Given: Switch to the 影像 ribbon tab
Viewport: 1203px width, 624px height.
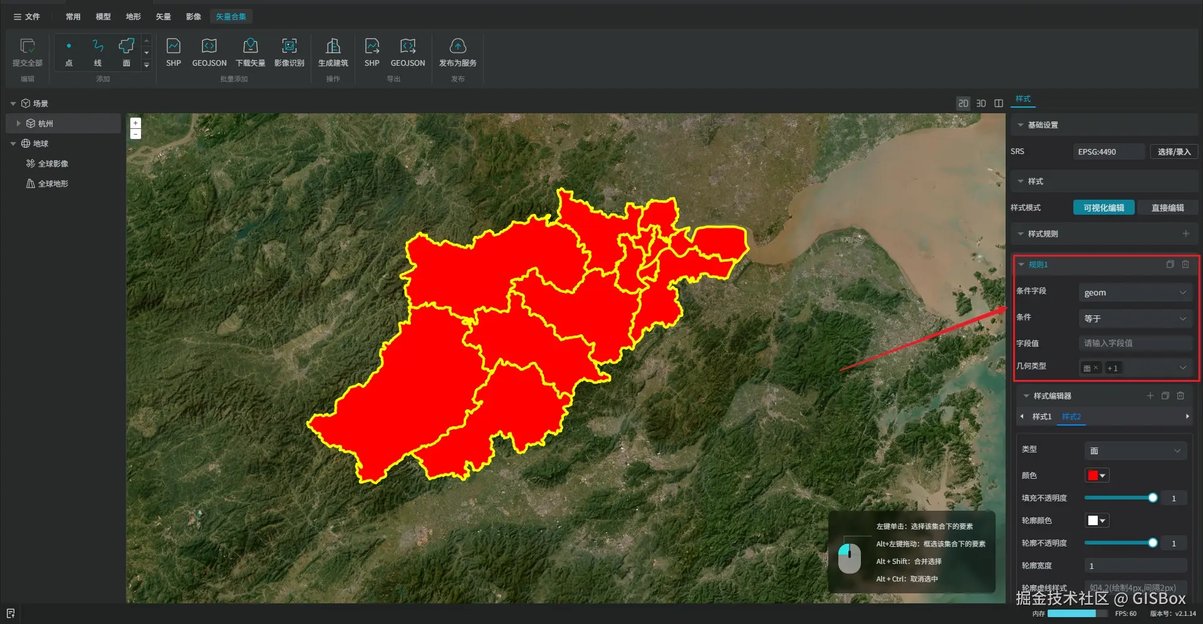Looking at the screenshot, I should pyautogui.click(x=194, y=17).
